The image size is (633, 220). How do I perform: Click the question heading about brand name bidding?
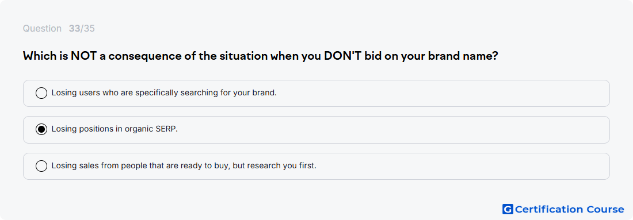tap(260, 56)
